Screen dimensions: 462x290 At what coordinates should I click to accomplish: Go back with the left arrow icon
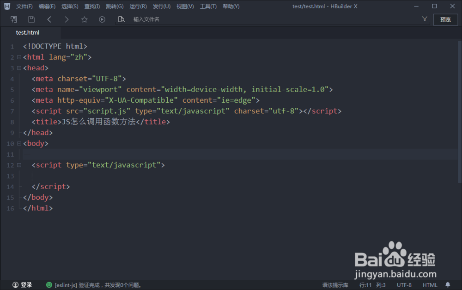point(49,19)
